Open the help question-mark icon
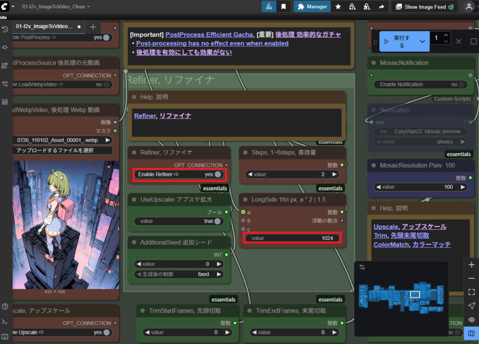 coord(5,307)
